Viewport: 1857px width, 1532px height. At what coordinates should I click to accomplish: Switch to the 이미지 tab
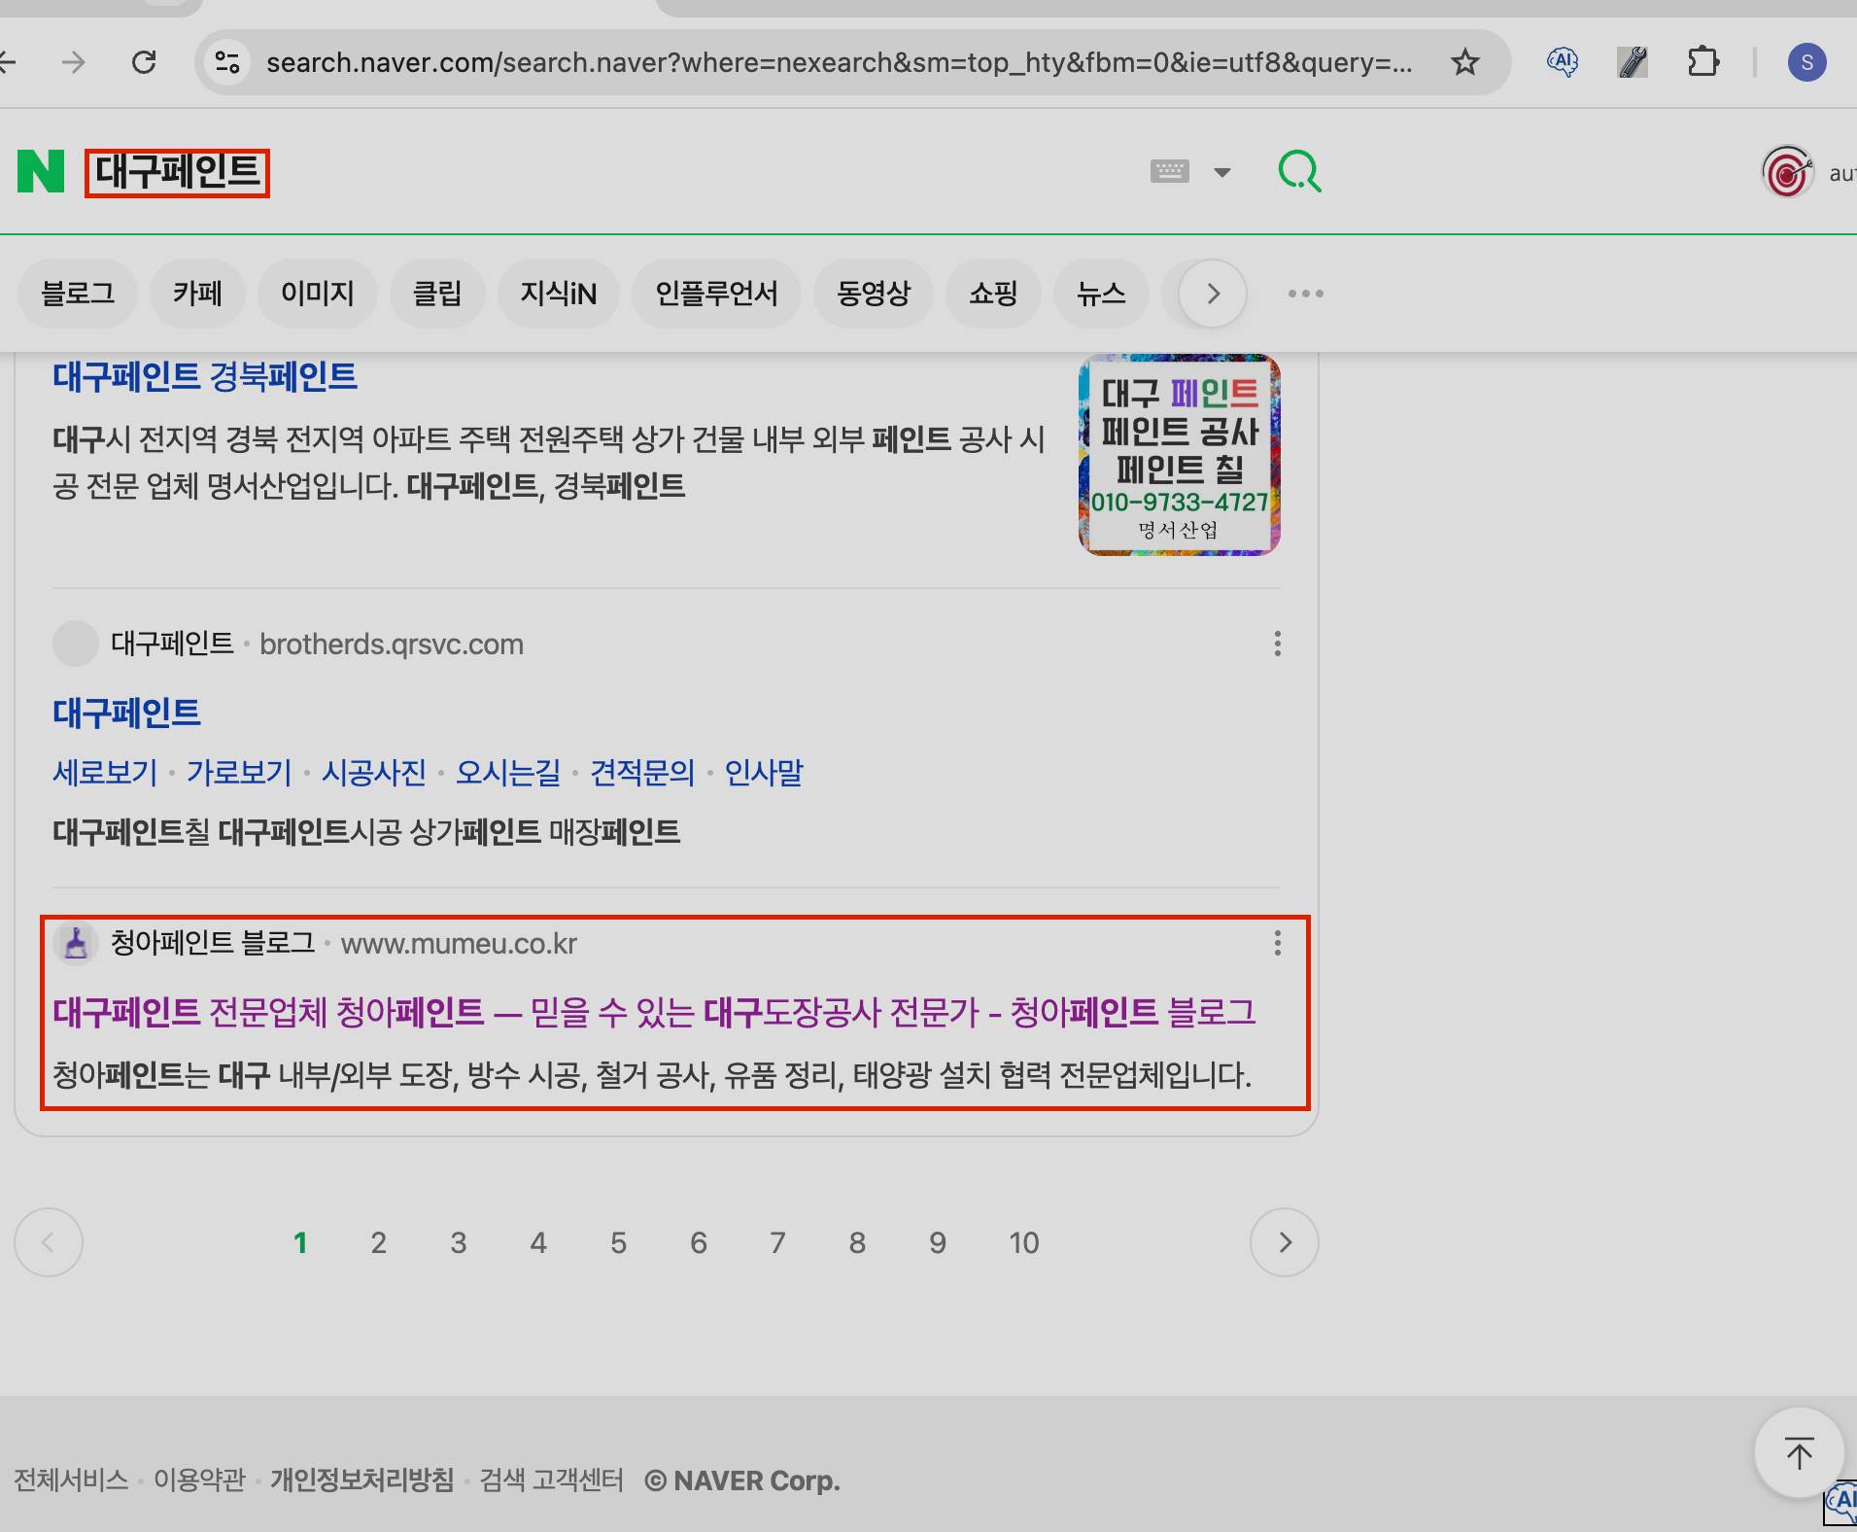coord(317,294)
